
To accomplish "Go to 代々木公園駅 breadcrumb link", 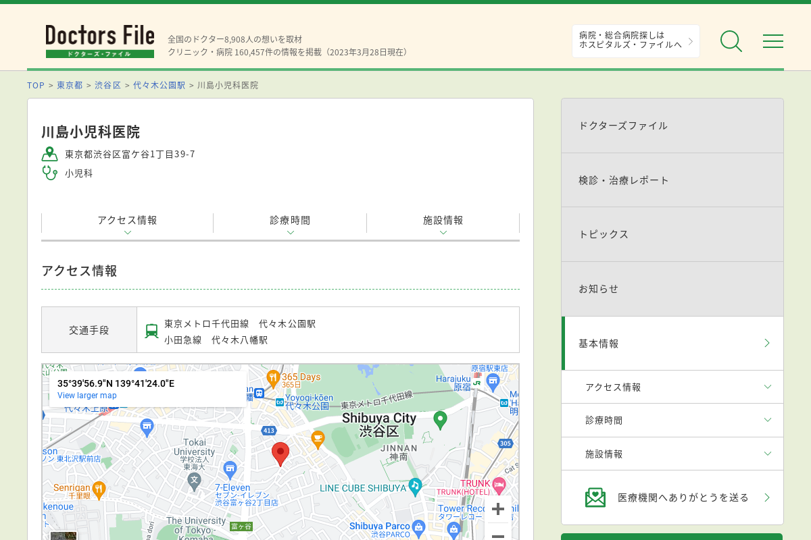I will [x=159, y=85].
